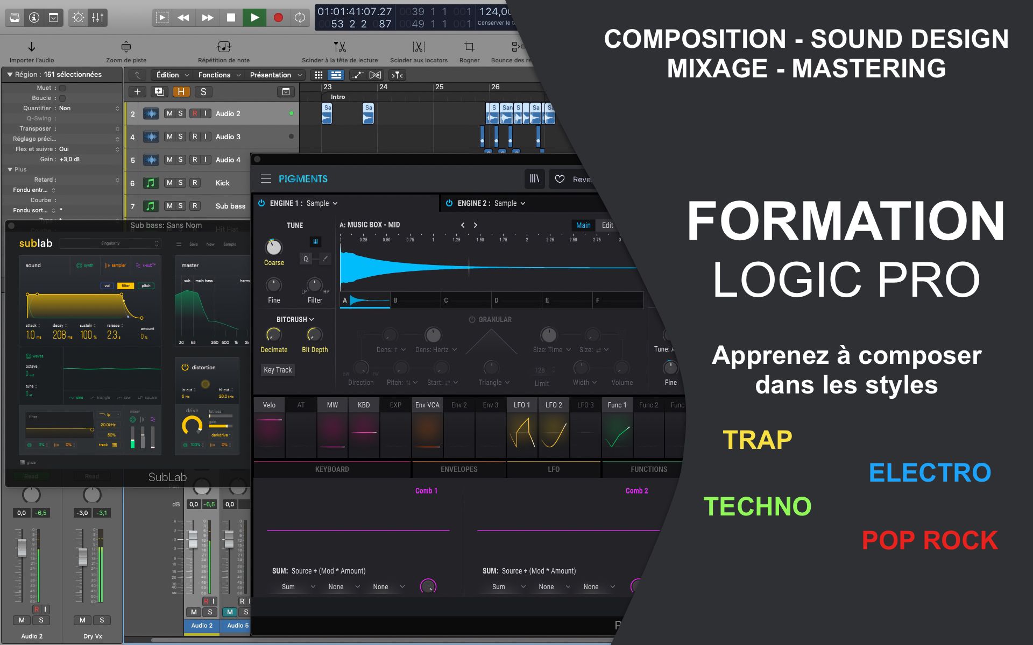Open the Présentation menu
Image resolution: width=1033 pixels, height=645 pixels.
tap(275, 75)
